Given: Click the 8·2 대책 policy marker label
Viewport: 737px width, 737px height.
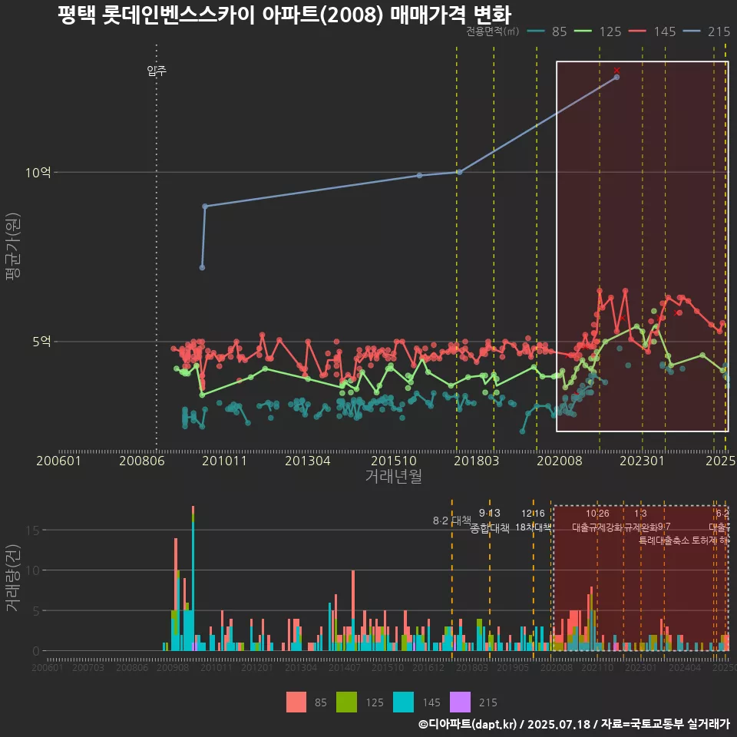Looking at the screenshot, I should click(451, 521).
